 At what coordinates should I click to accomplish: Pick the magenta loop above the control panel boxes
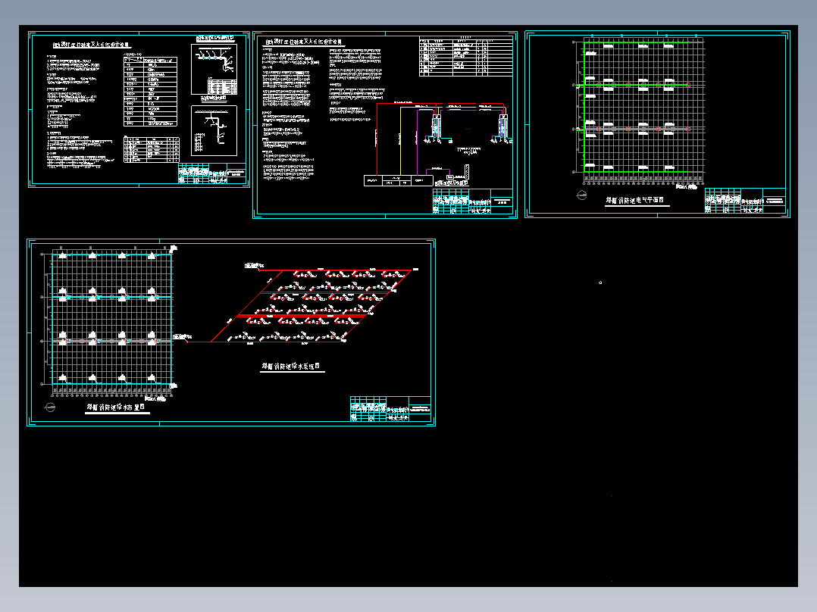point(438,171)
